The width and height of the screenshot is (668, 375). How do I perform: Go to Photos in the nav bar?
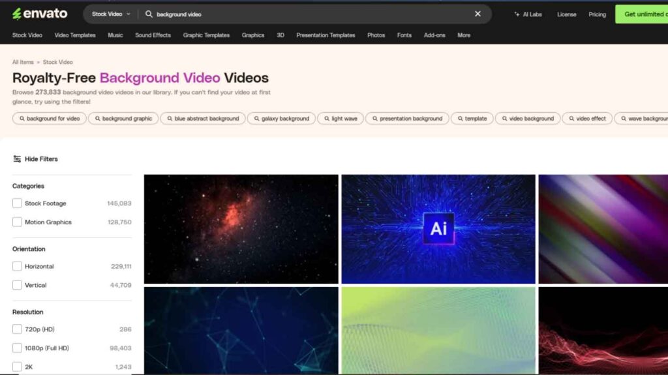coord(376,35)
